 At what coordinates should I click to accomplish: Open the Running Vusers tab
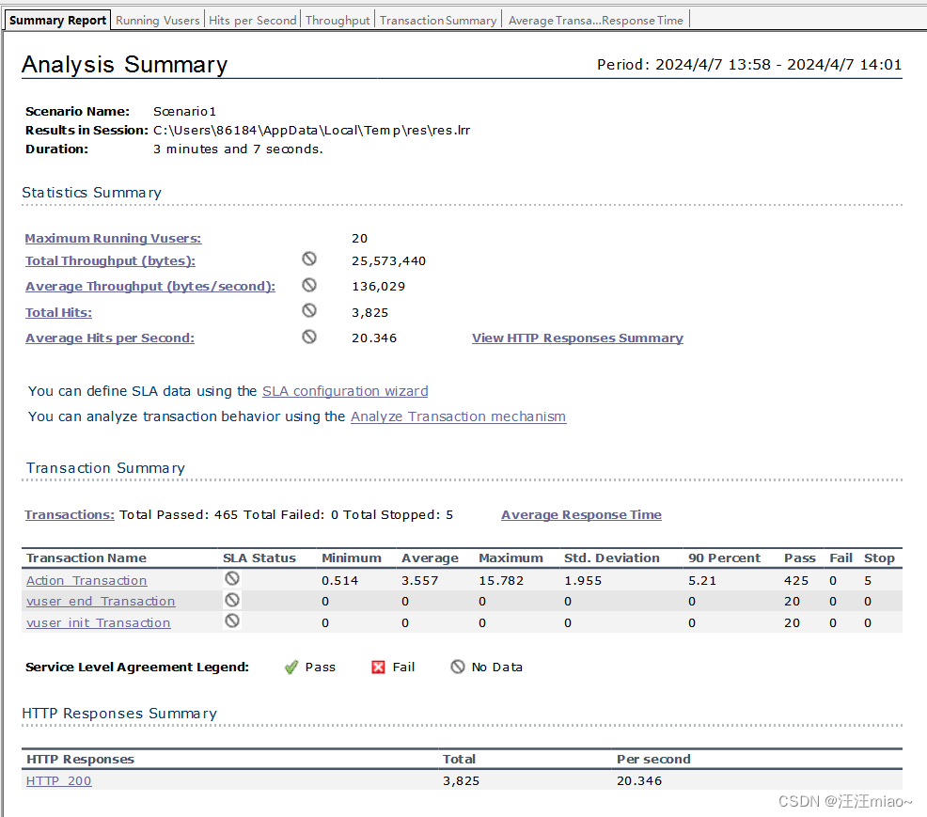[158, 20]
